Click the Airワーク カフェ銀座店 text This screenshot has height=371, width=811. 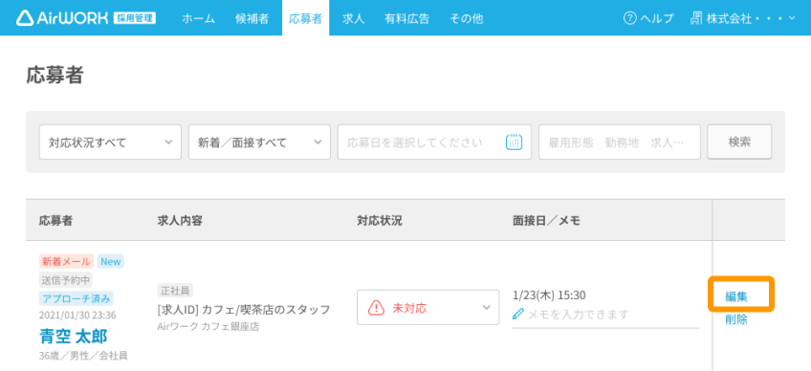[x=208, y=326]
